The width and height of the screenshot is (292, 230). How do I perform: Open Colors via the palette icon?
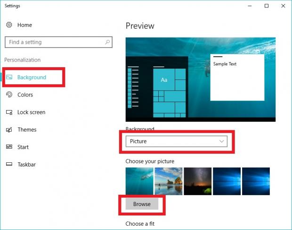(x=9, y=95)
